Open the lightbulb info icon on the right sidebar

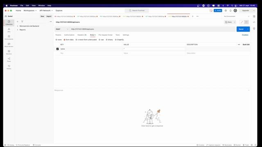(254, 29)
